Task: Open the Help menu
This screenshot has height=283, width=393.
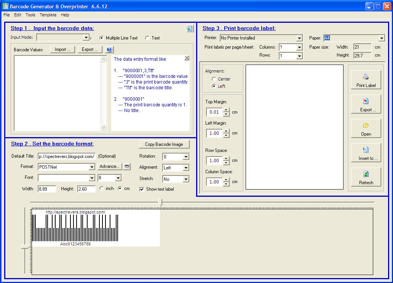Action: [x=65, y=15]
